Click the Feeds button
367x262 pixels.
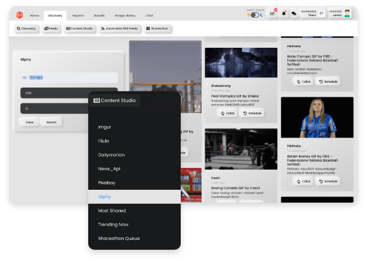pos(51,29)
